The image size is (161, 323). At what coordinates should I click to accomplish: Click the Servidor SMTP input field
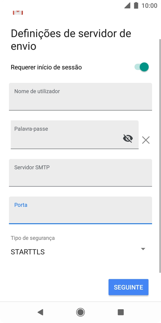[80, 173]
